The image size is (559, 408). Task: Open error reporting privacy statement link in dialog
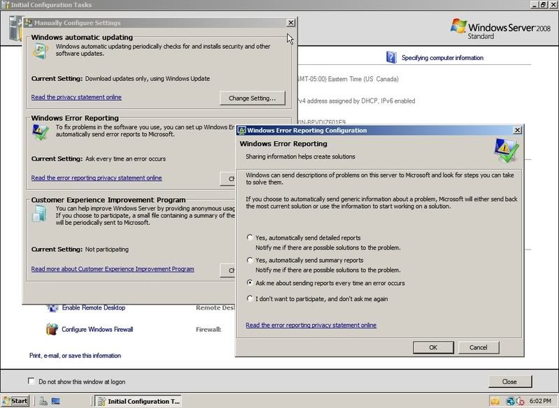(311, 325)
